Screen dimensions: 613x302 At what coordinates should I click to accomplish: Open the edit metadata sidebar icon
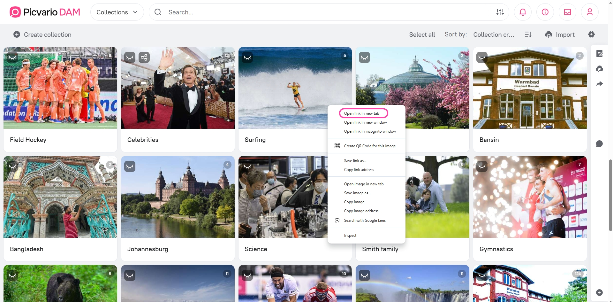point(600,54)
